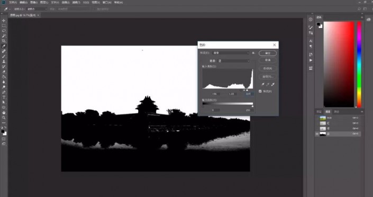Open the eyedropper tool preset picker arrow
This screenshot has height=197, width=373.
pyautogui.click(x=10, y=9)
